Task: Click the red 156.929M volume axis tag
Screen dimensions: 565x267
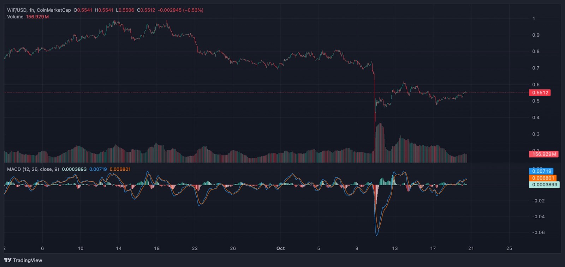Action: (544, 154)
